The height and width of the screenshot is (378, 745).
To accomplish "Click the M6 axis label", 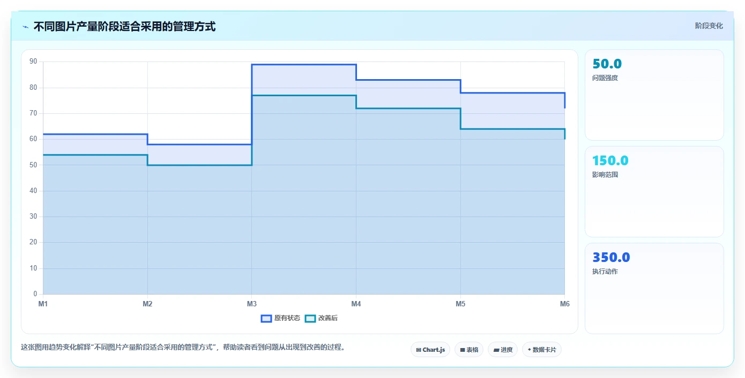I will click(x=565, y=304).
